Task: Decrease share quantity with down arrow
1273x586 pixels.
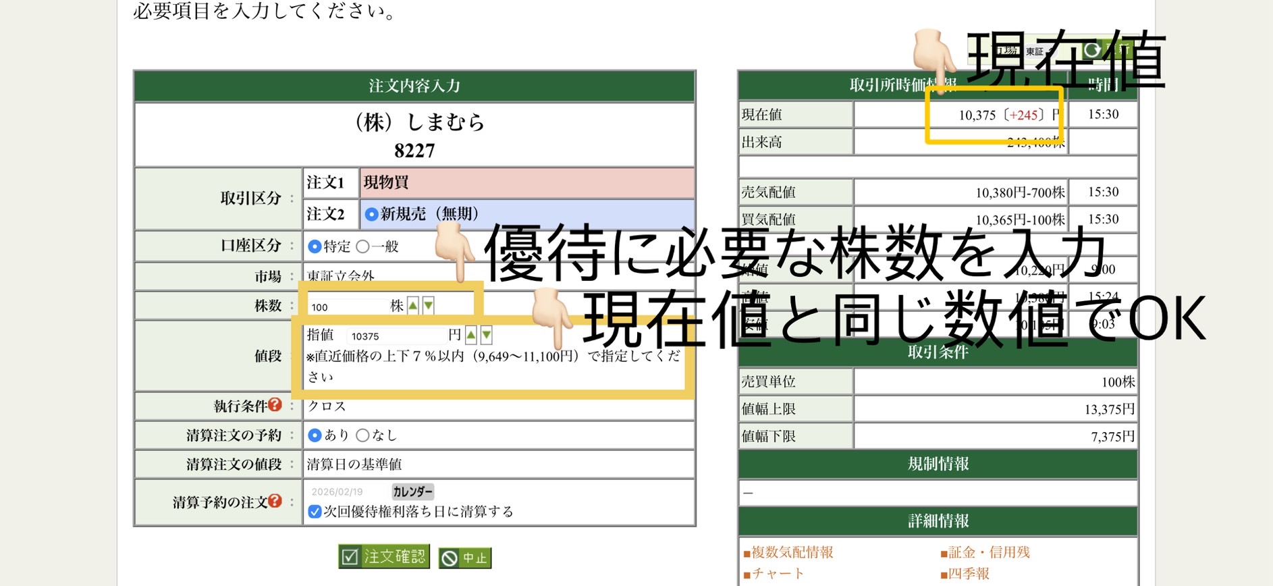Action: coord(429,306)
